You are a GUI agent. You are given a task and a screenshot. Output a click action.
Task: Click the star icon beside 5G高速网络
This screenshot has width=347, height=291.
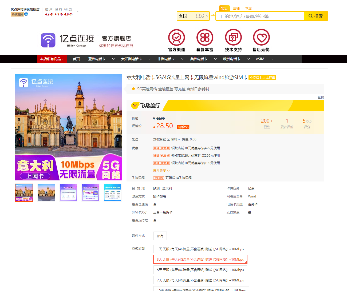133,89
